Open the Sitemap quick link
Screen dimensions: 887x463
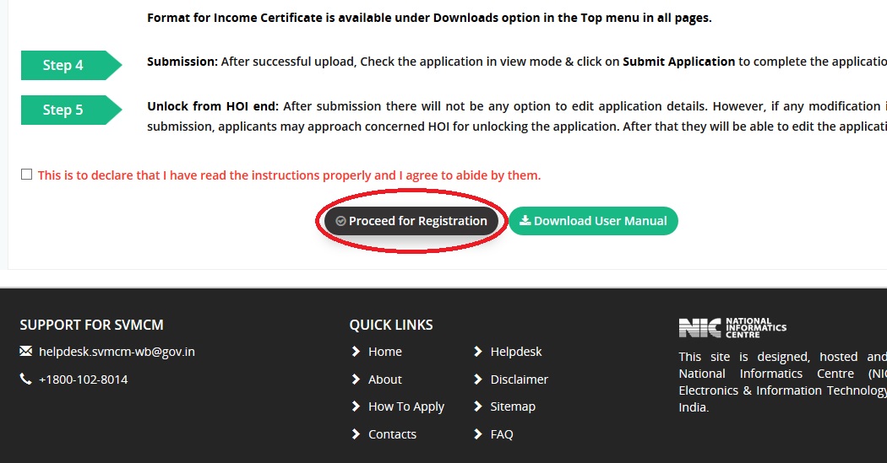[513, 406]
